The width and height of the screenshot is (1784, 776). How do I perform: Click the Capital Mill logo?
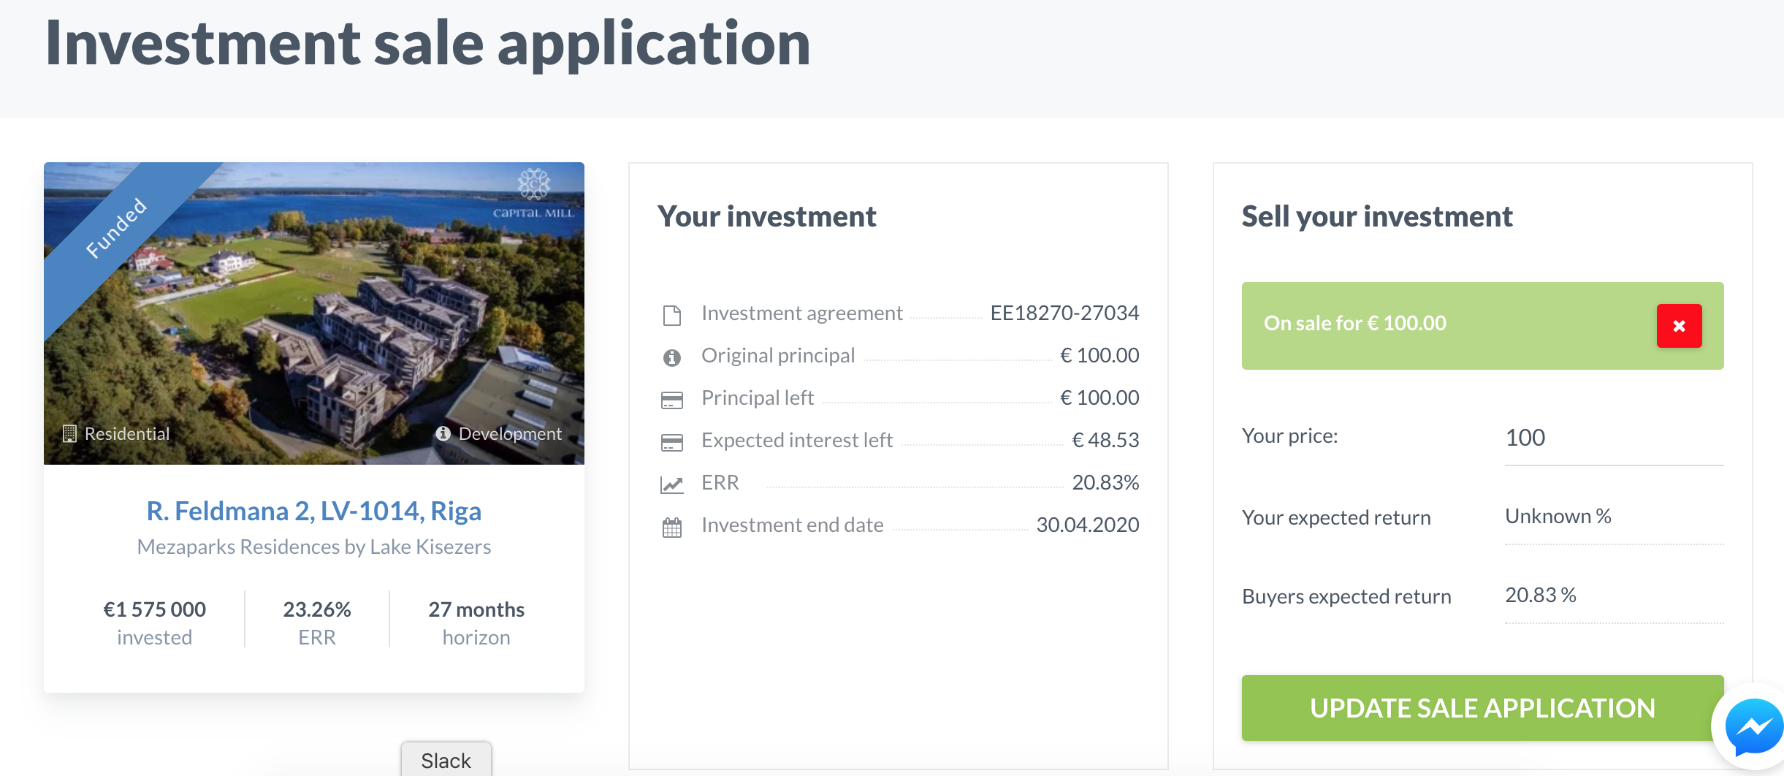tap(534, 194)
